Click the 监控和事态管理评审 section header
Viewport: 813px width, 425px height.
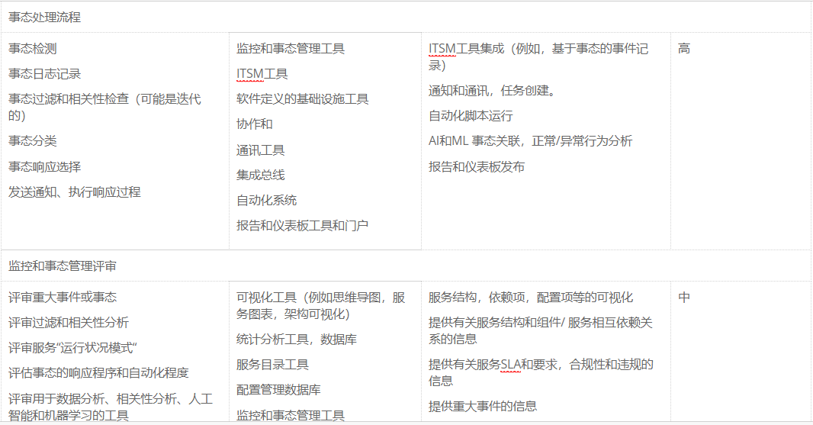point(63,266)
